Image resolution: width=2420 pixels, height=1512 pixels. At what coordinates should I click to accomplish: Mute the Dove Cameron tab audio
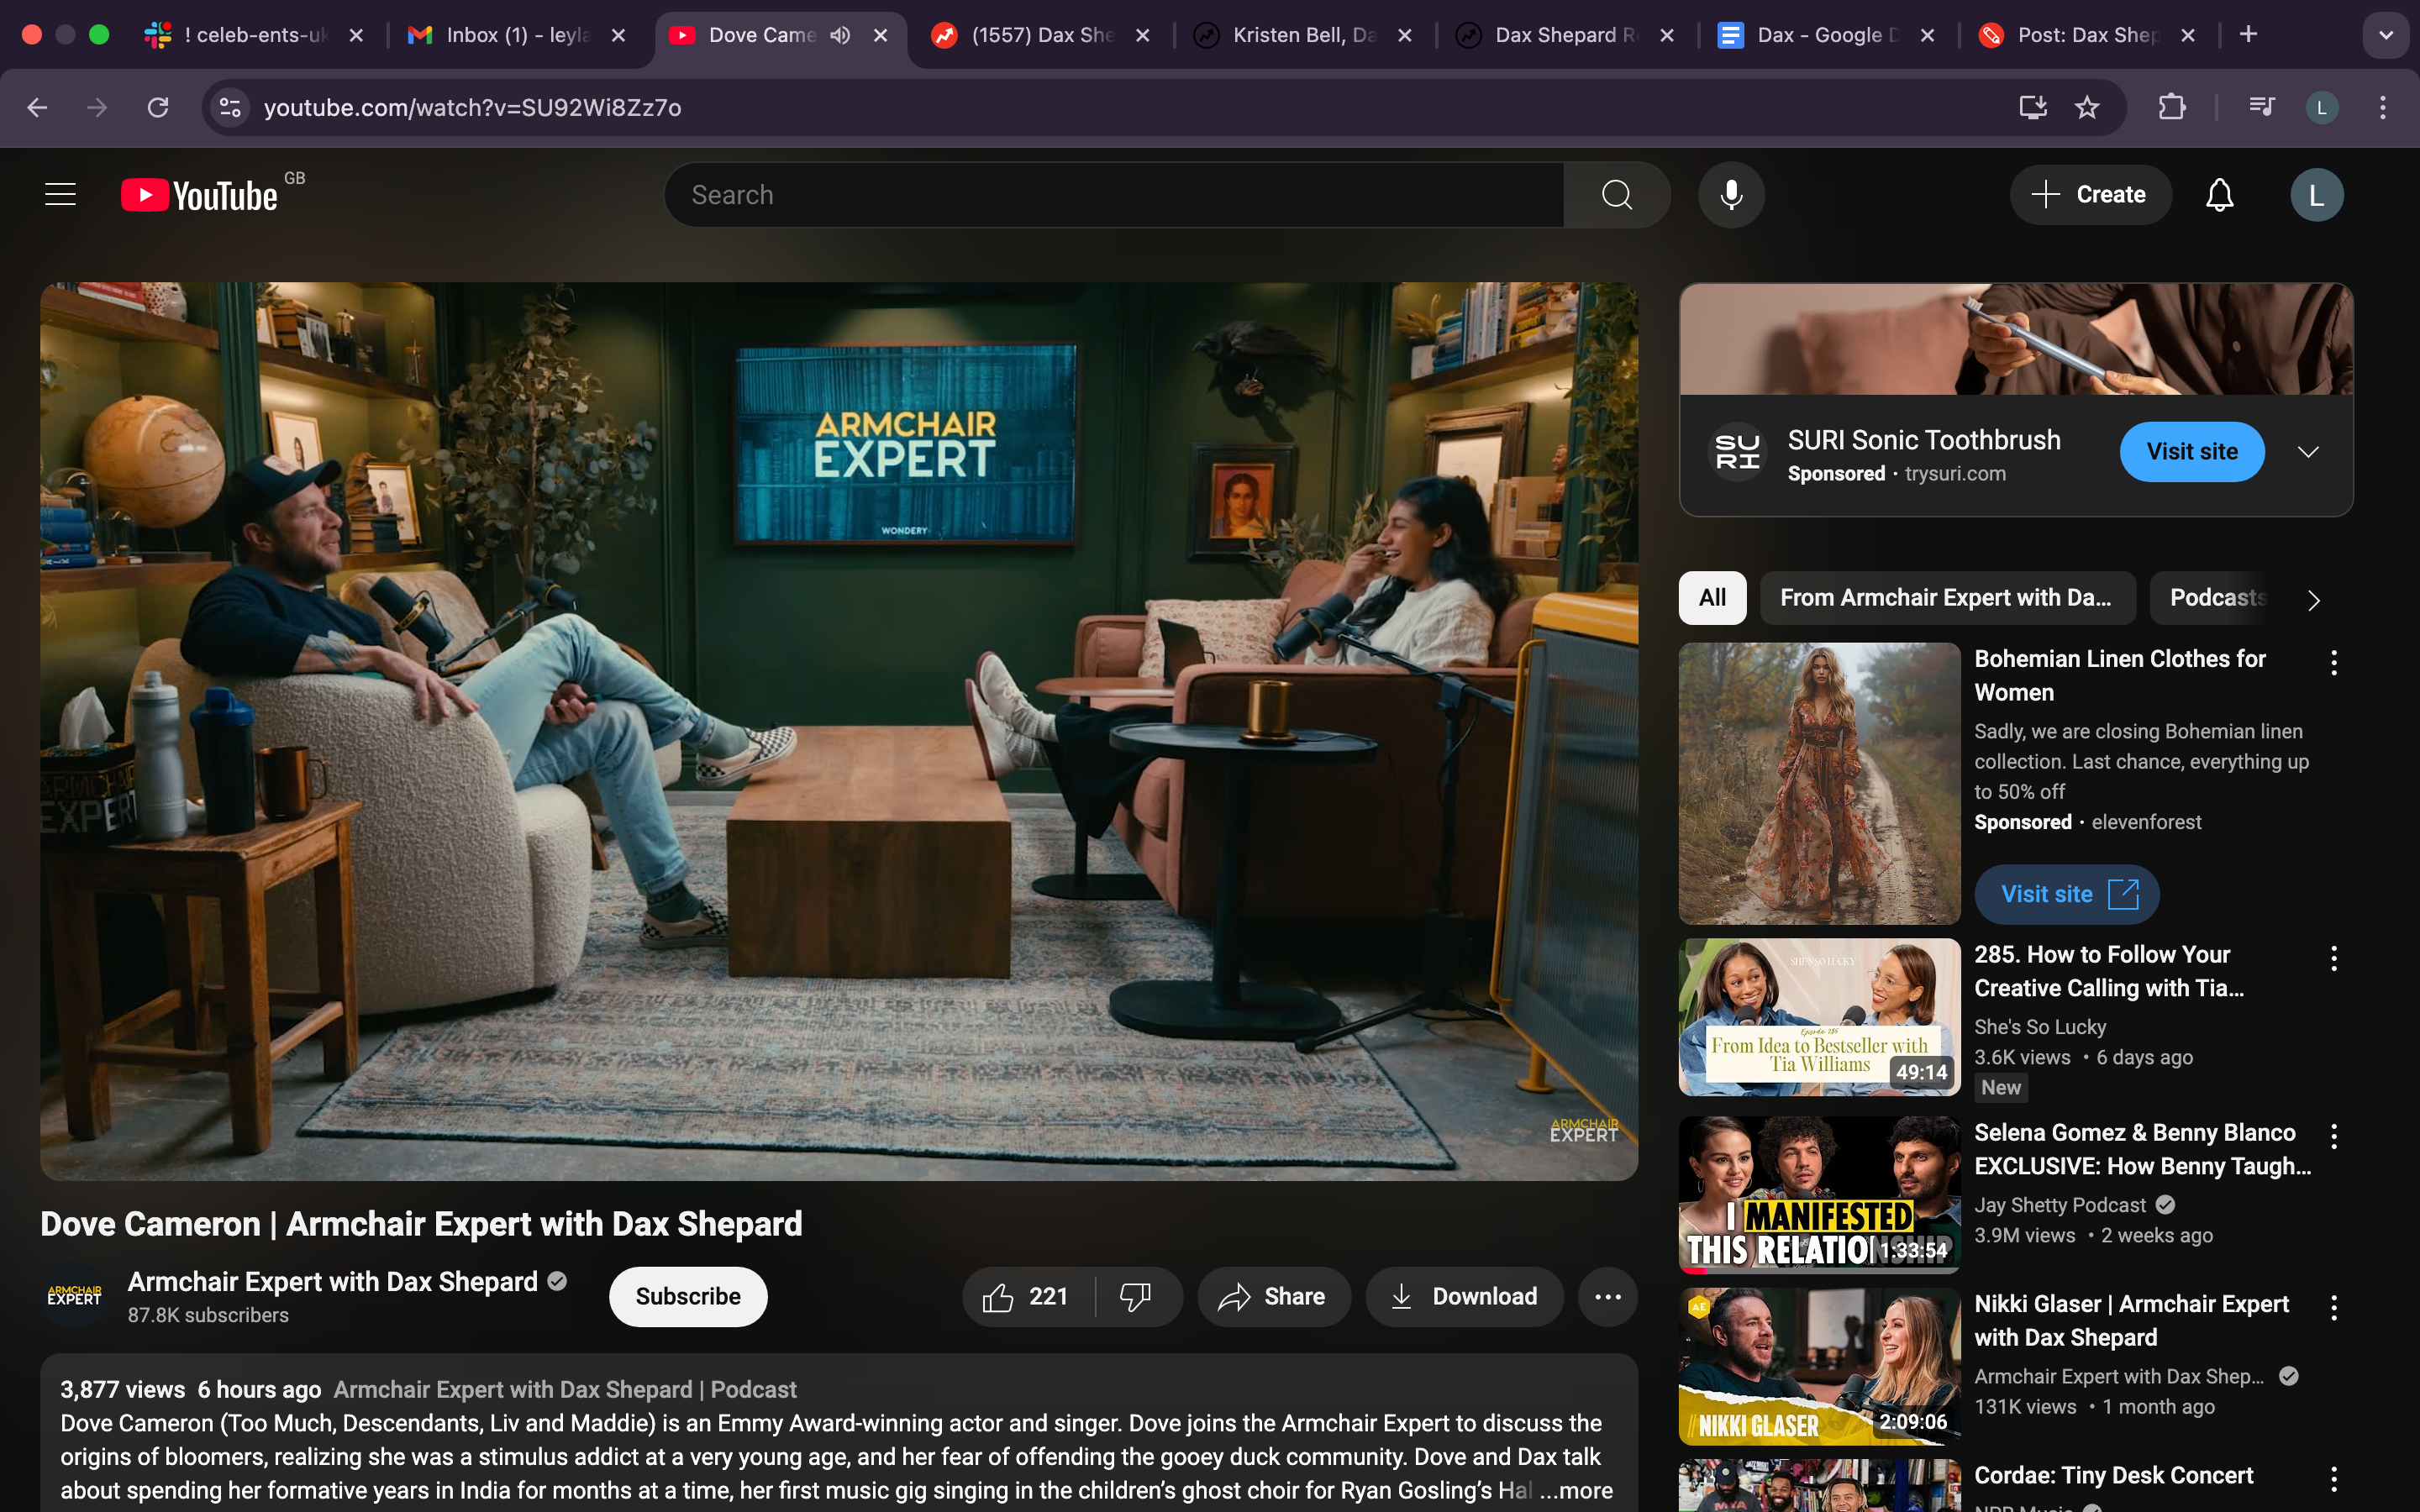(x=840, y=35)
